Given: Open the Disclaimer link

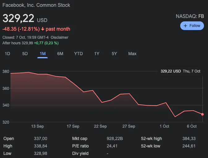Looking at the screenshot, I should point(60,37).
